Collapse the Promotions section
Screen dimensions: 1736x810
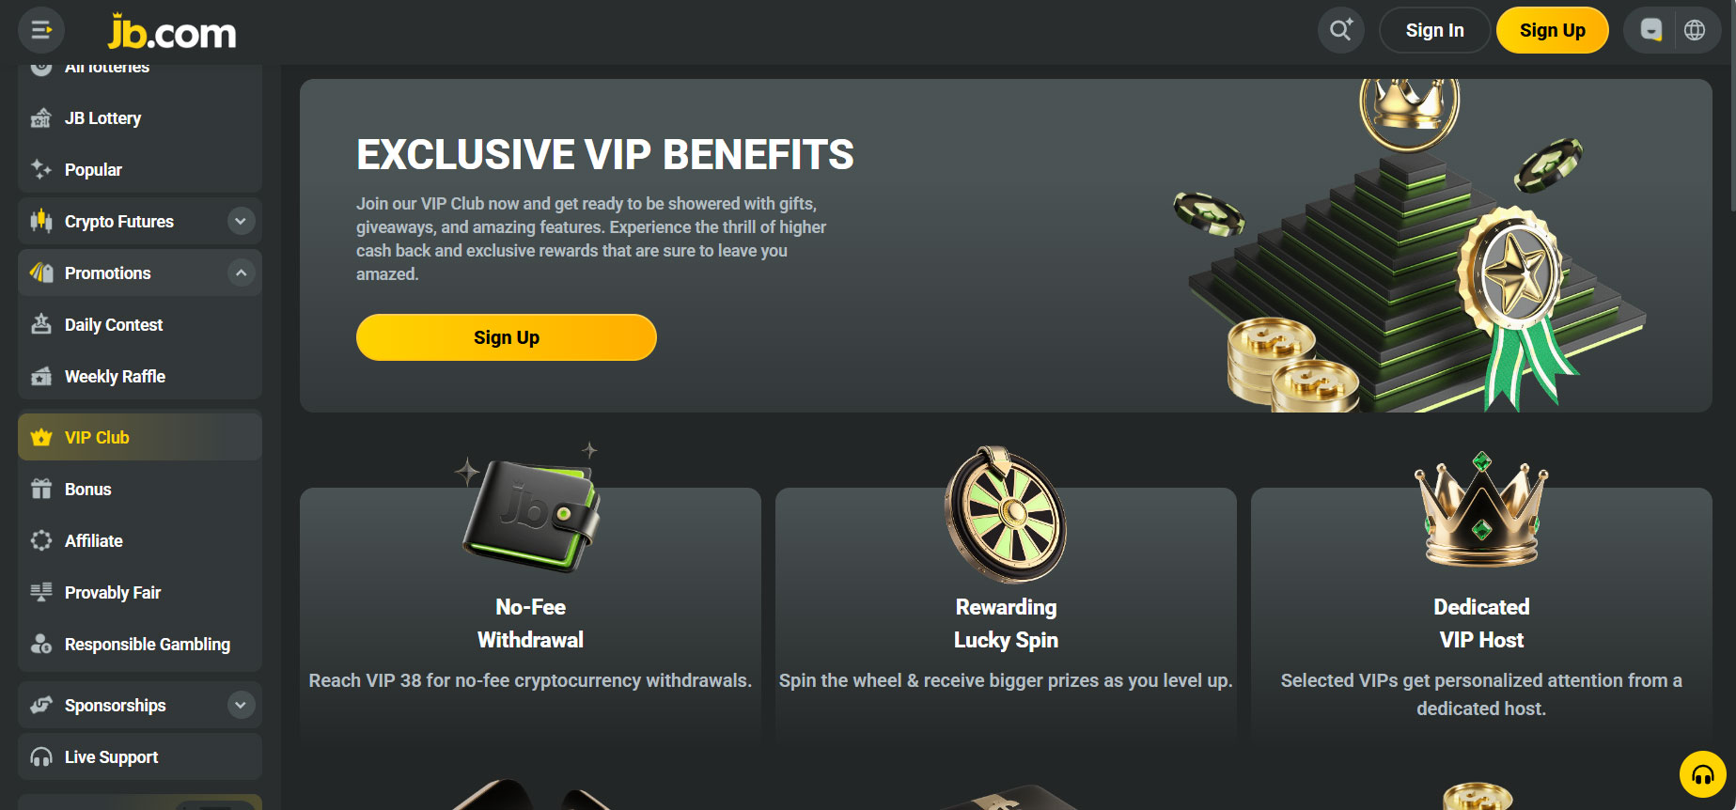point(242,273)
